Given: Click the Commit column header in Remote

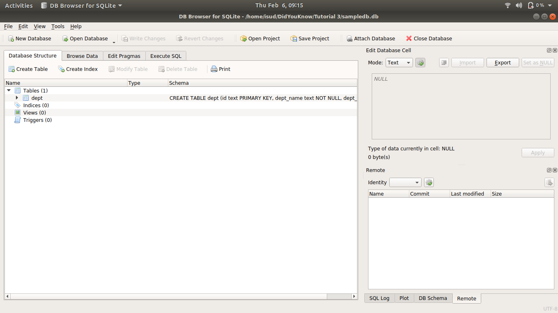Looking at the screenshot, I should [429, 194].
